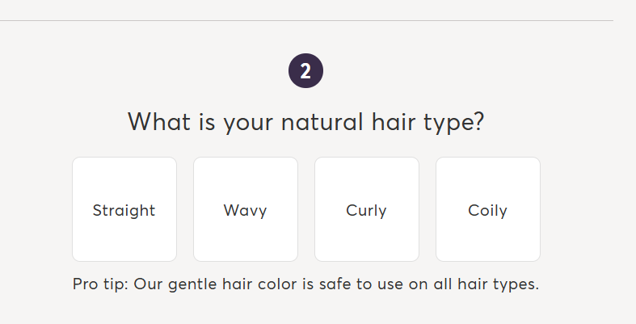Image resolution: width=636 pixels, height=324 pixels.
Task: Click the step 2 number badge
Action: [x=305, y=71]
